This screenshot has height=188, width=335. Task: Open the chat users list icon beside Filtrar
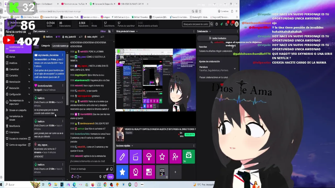[109, 31]
